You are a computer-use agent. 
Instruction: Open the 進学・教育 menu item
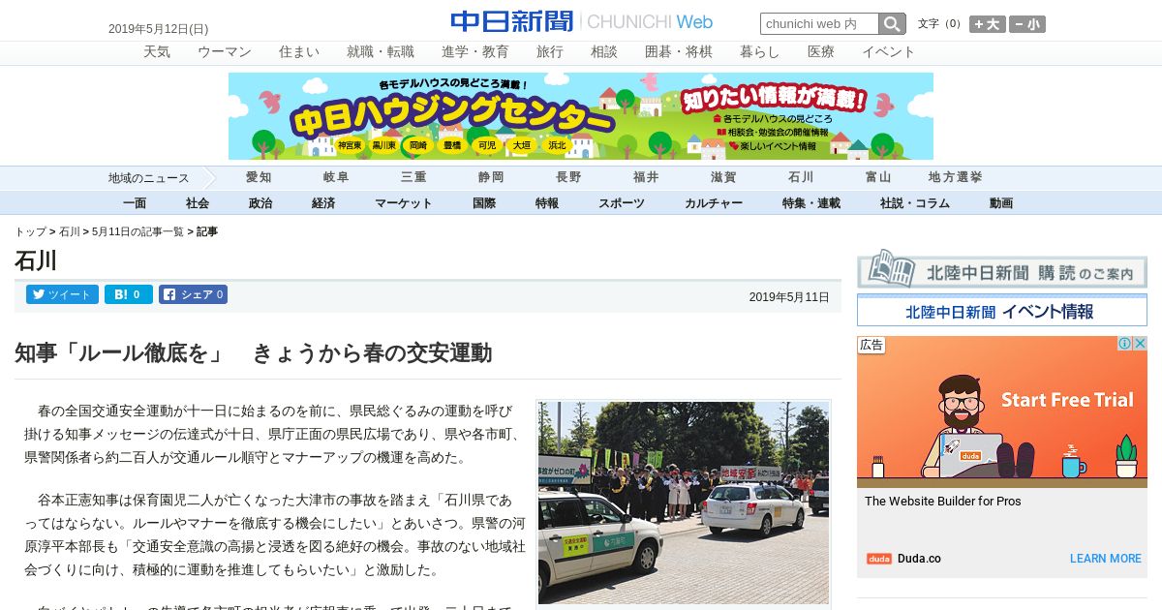[475, 52]
